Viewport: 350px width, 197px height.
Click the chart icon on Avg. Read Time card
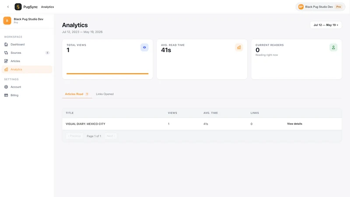(239, 47)
